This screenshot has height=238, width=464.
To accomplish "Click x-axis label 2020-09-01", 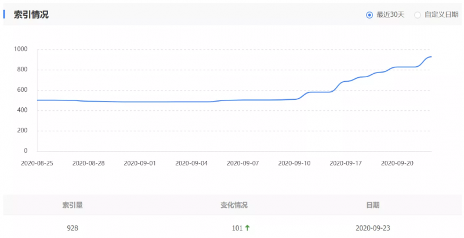I will coord(140,163).
